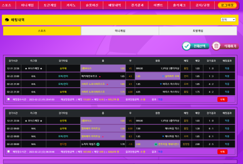Viewport: 243px width, 164px height.
Task: Delete the second bet slip with 삭제
Action: [x=222, y=151]
